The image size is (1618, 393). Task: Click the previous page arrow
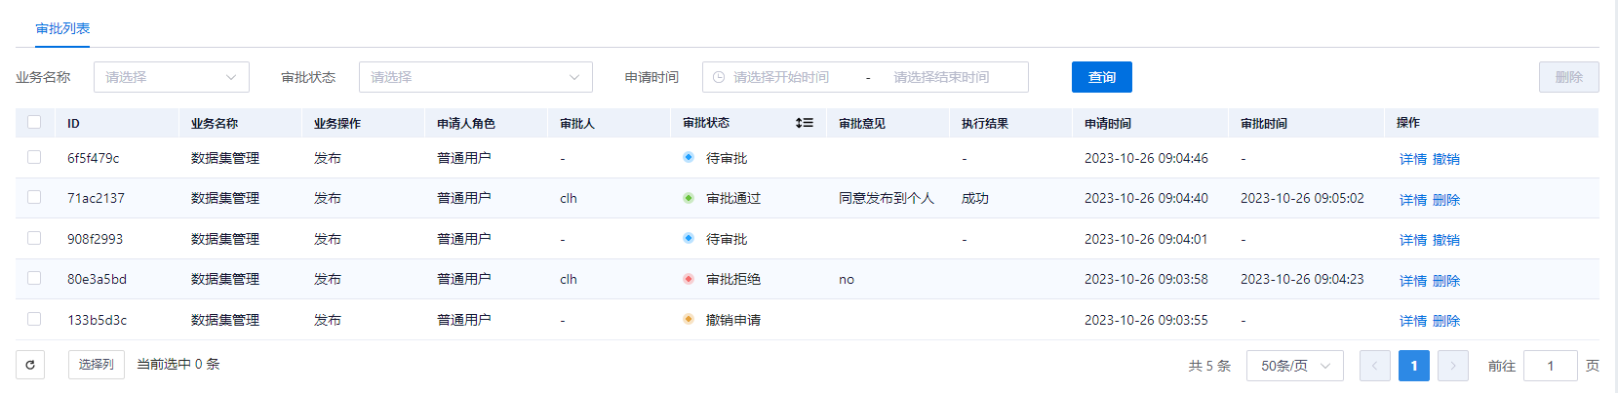1374,366
